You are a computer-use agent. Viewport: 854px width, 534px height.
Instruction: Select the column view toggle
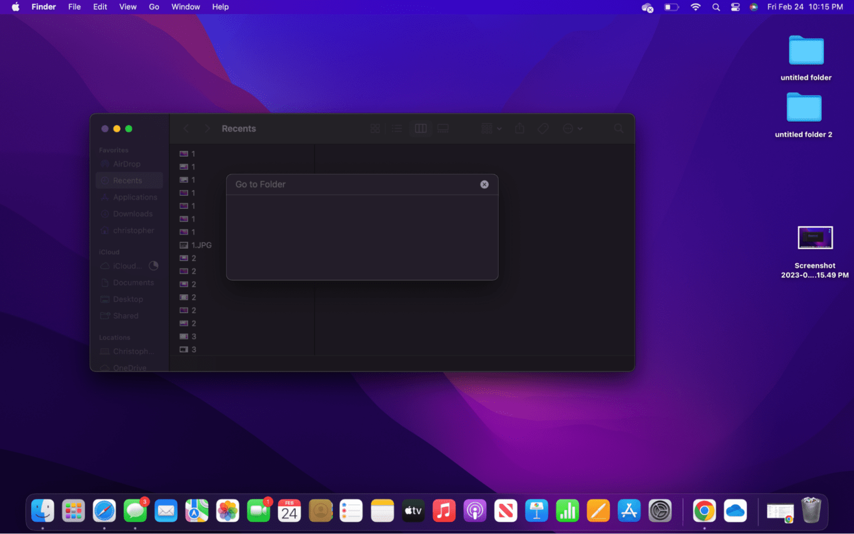coord(420,128)
